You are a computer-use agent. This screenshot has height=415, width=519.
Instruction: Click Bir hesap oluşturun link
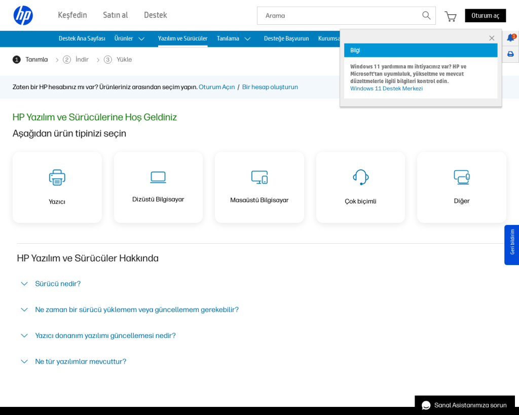270,87
